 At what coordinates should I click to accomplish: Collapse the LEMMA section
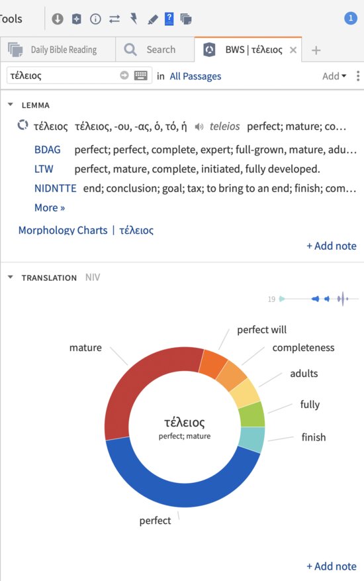(11, 105)
